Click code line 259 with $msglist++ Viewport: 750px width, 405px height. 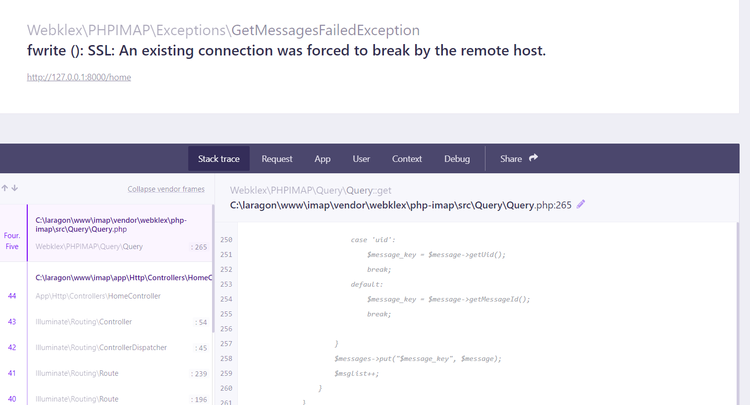coord(356,373)
